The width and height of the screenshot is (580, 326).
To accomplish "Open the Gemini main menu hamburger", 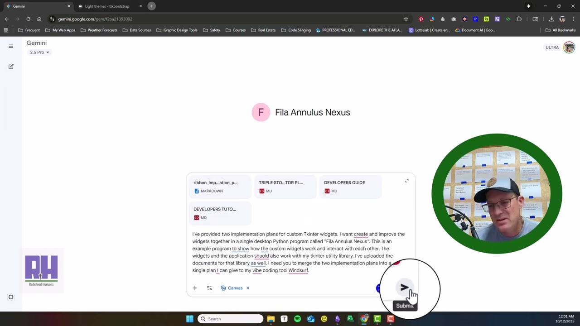I will point(11,46).
